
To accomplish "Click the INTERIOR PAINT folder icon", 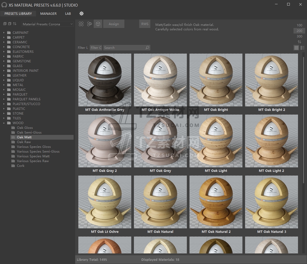I will click(9, 71).
